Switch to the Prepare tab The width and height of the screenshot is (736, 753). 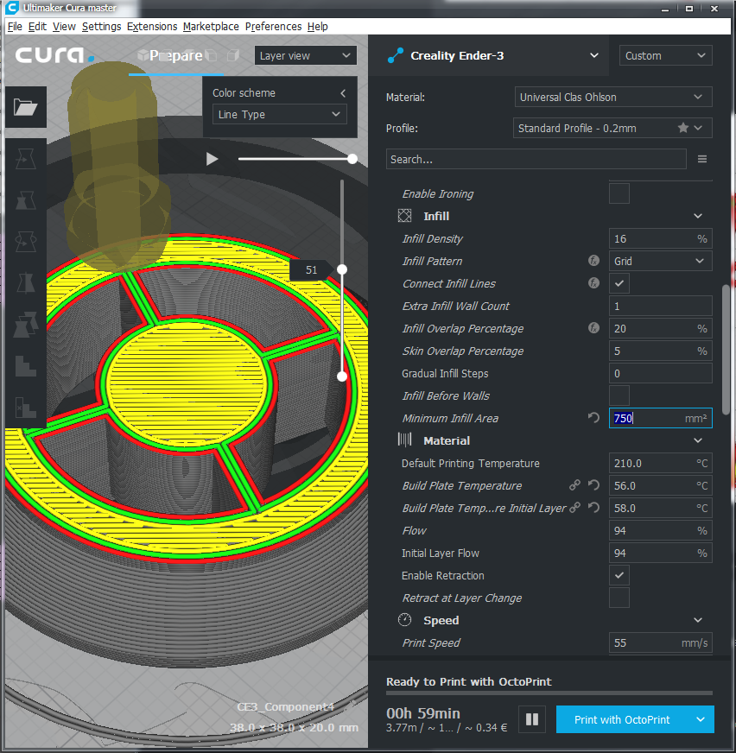176,56
